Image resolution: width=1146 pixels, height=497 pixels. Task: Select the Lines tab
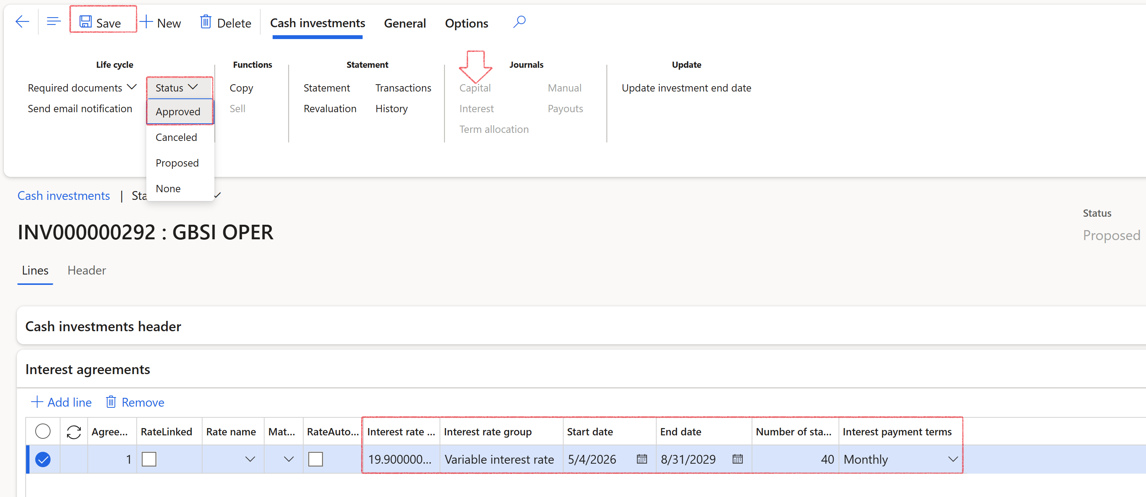[35, 270]
